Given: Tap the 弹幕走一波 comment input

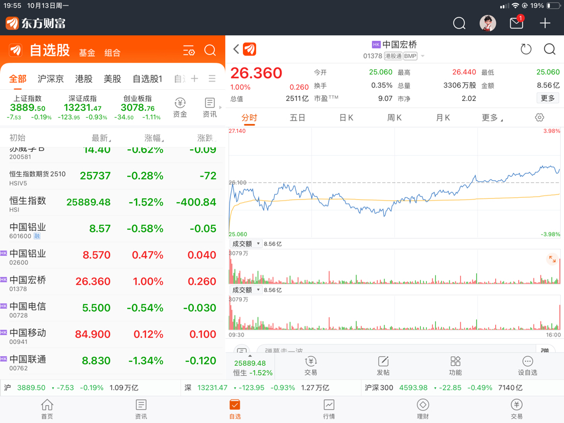Looking at the screenshot, I should pyautogui.click(x=395, y=350).
